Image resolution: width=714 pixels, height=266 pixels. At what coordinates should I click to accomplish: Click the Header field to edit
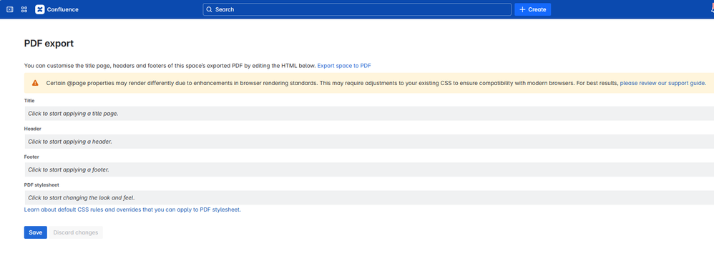click(x=369, y=142)
